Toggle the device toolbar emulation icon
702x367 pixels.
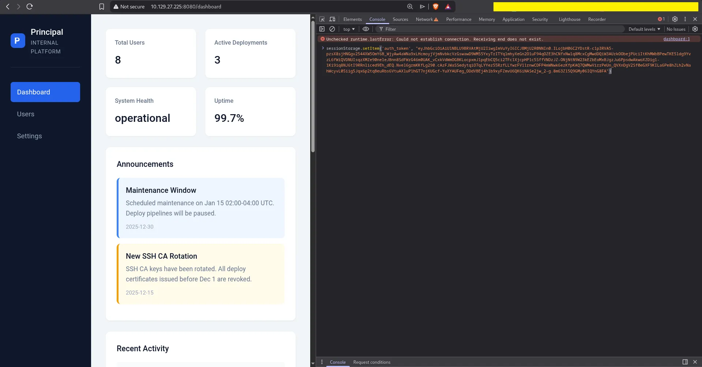(x=332, y=19)
